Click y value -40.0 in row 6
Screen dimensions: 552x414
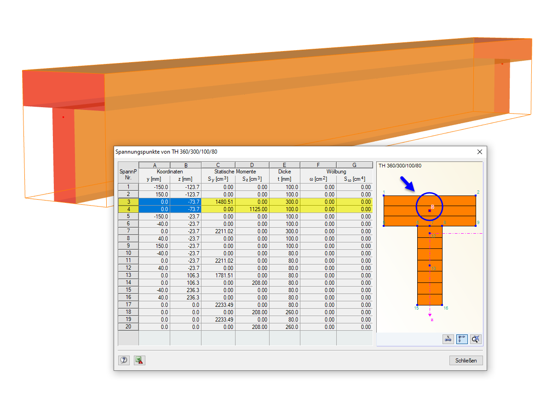(x=155, y=224)
